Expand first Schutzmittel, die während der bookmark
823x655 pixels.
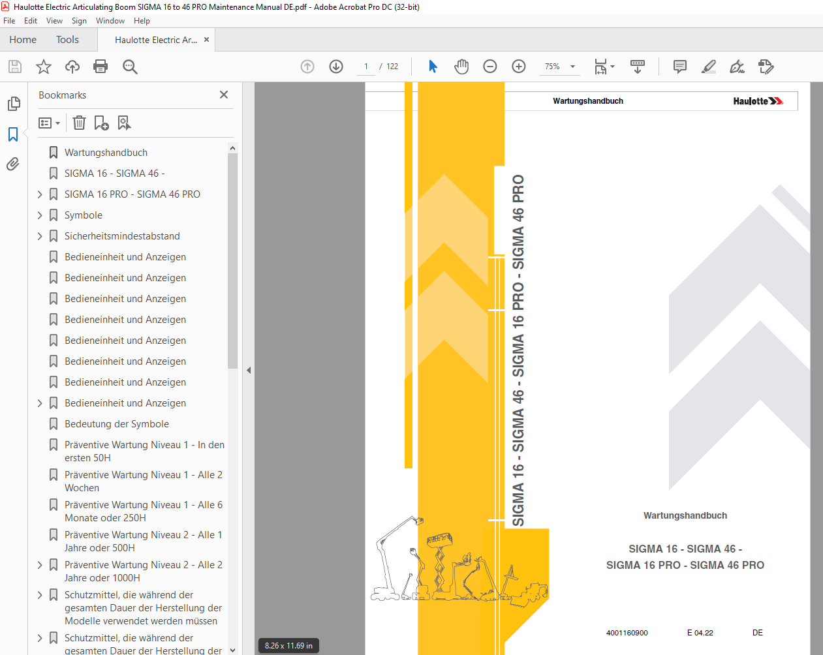click(40, 595)
